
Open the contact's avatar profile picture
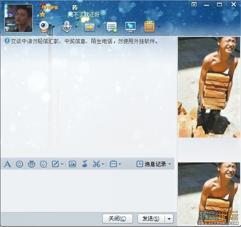coord(19,18)
